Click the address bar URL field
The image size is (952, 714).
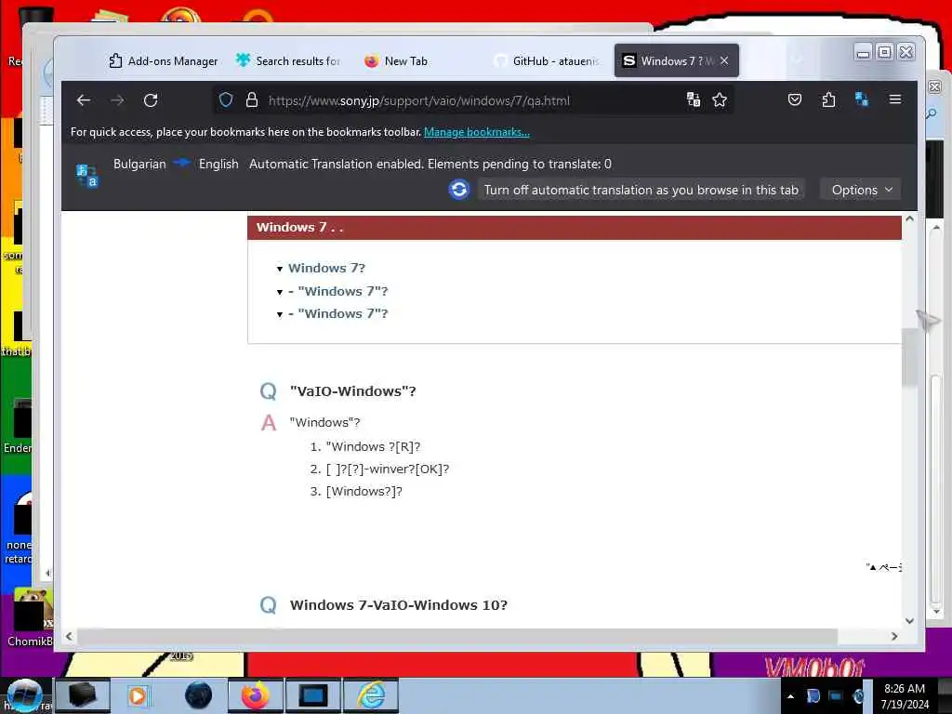click(473, 100)
